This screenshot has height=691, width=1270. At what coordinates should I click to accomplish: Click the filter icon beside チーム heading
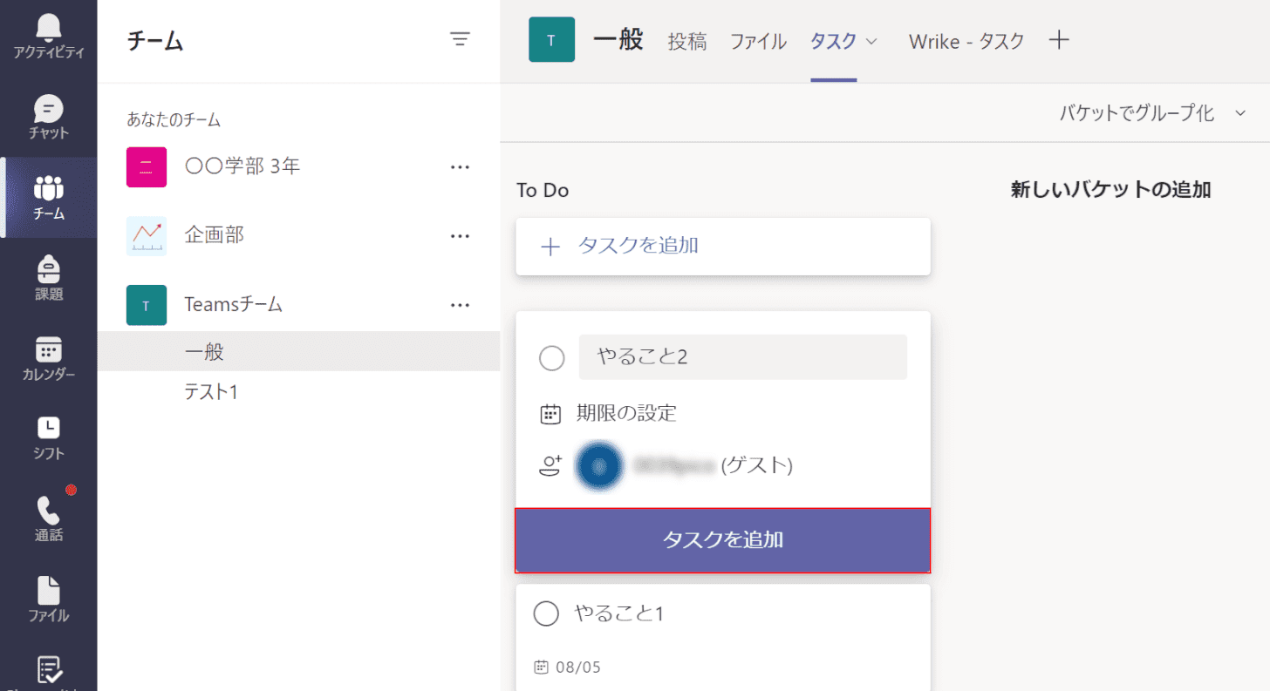[x=460, y=39]
